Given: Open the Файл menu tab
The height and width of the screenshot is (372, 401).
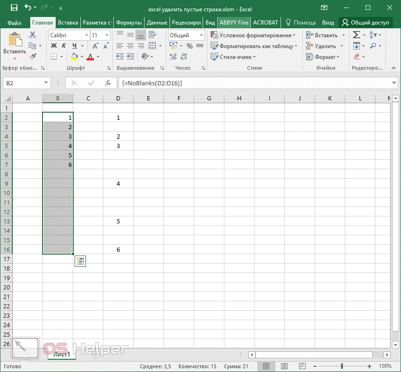Looking at the screenshot, I should (15, 23).
